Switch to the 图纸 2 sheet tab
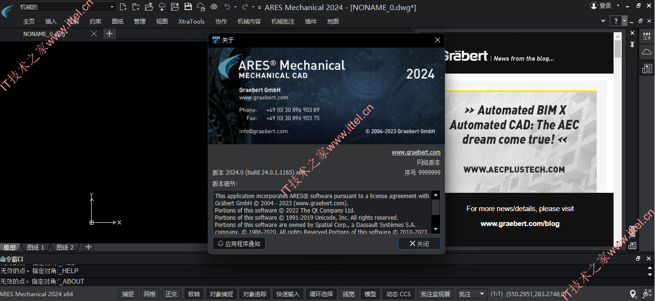Screen dimensions: 655x301 [65, 247]
